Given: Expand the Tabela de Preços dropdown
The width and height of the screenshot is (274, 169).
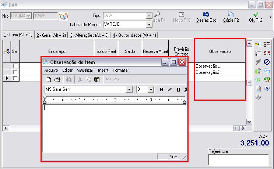Looking at the screenshot, I should coord(149,25).
